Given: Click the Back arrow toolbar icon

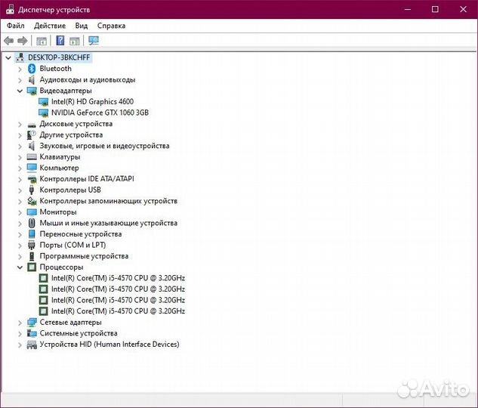Looking at the screenshot, I should point(8,41).
